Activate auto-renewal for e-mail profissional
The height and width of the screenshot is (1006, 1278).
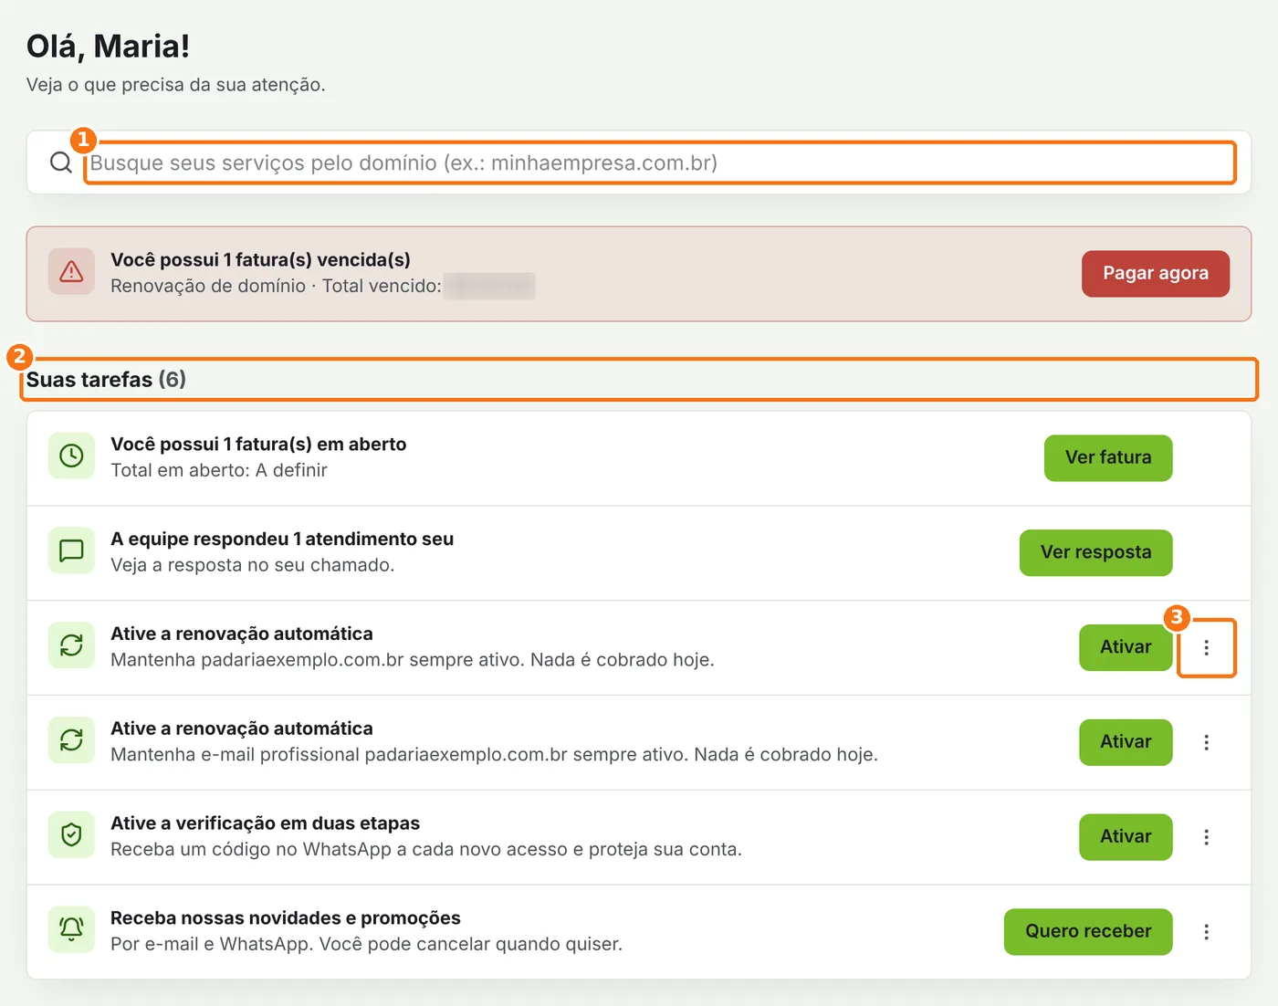[1126, 742]
